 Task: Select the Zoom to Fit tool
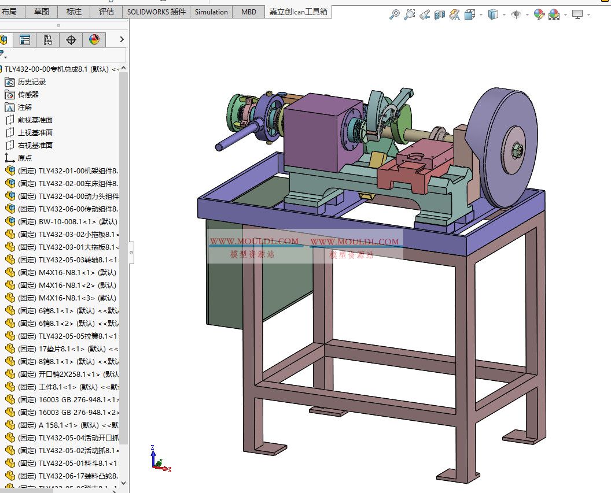[x=395, y=14]
